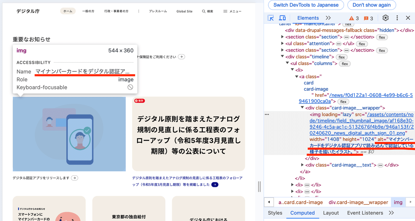Click the dark arrow icon after 等を掲載しました
Viewport: 415px width, 221px height.
(x=215, y=184)
